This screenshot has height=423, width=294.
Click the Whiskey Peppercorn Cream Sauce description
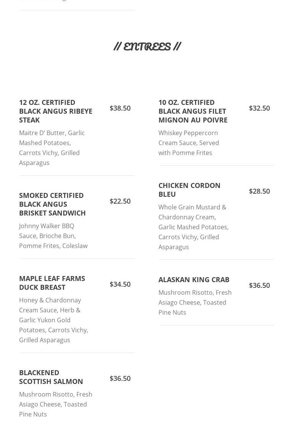(189, 143)
